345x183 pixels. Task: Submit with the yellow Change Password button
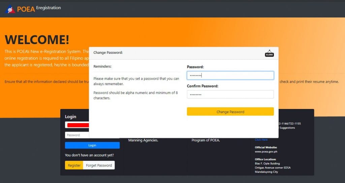click(230, 112)
